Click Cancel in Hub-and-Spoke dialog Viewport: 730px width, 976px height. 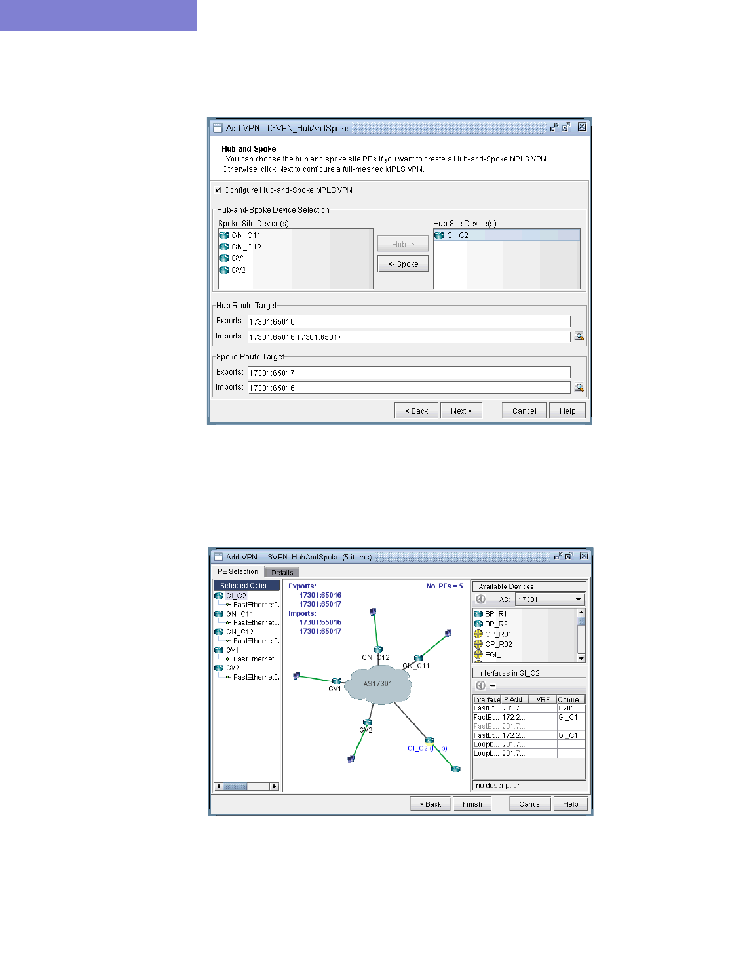524,411
